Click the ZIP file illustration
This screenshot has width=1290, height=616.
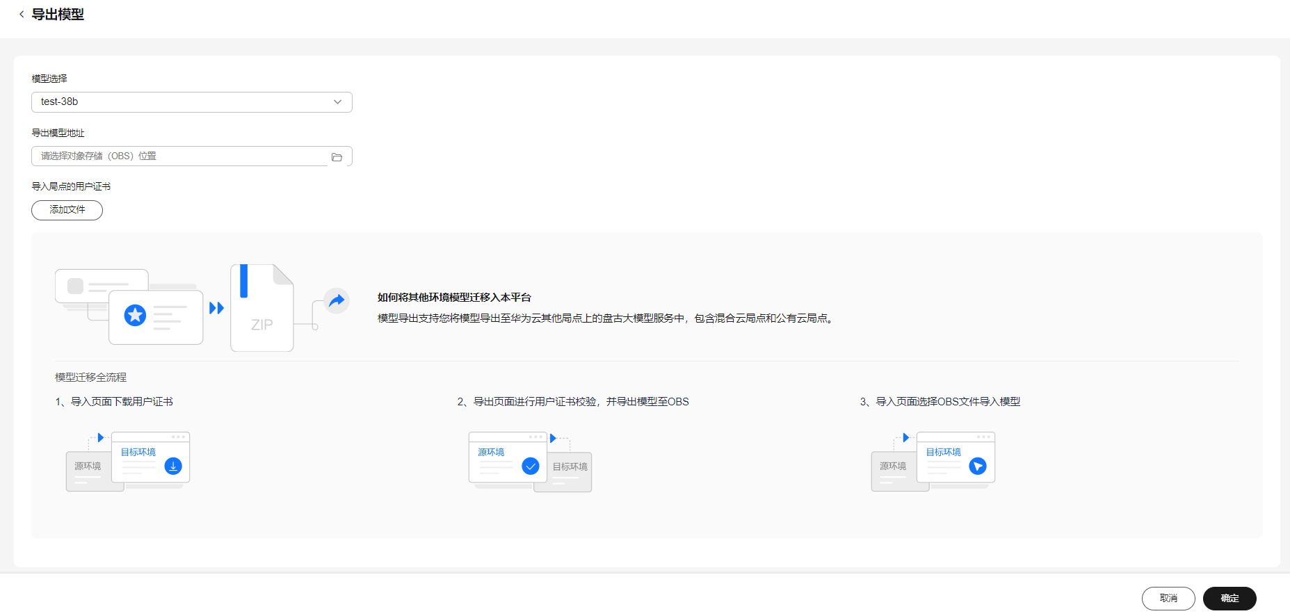pyautogui.click(x=262, y=308)
